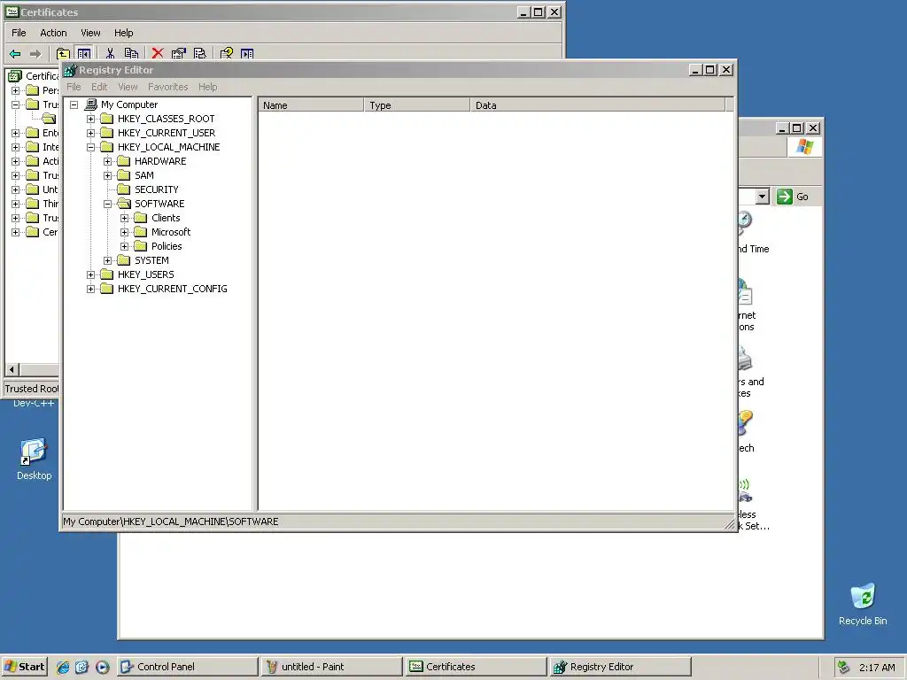Viewport: 907px width, 680px height.
Task: Click the Name column header
Action: (x=311, y=105)
